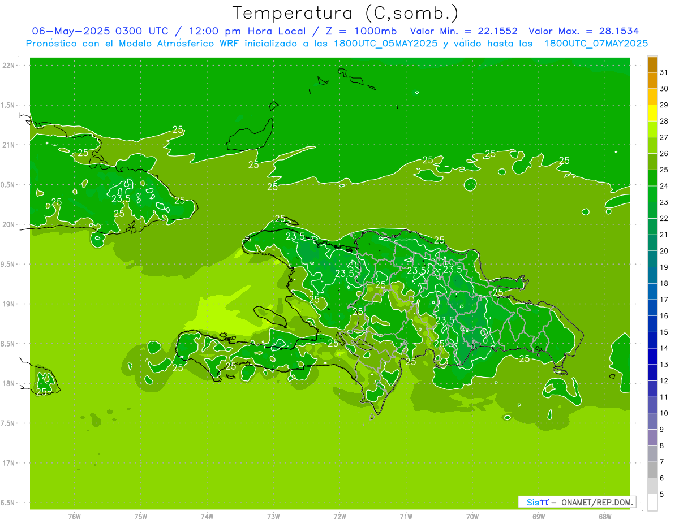Click the legend value "28"
The image size is (679, 524).
tap(664, 121)
